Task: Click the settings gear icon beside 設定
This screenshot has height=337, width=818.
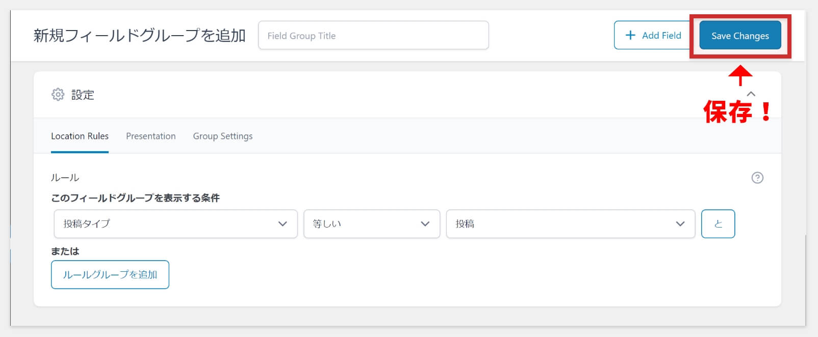Action: 58,95
